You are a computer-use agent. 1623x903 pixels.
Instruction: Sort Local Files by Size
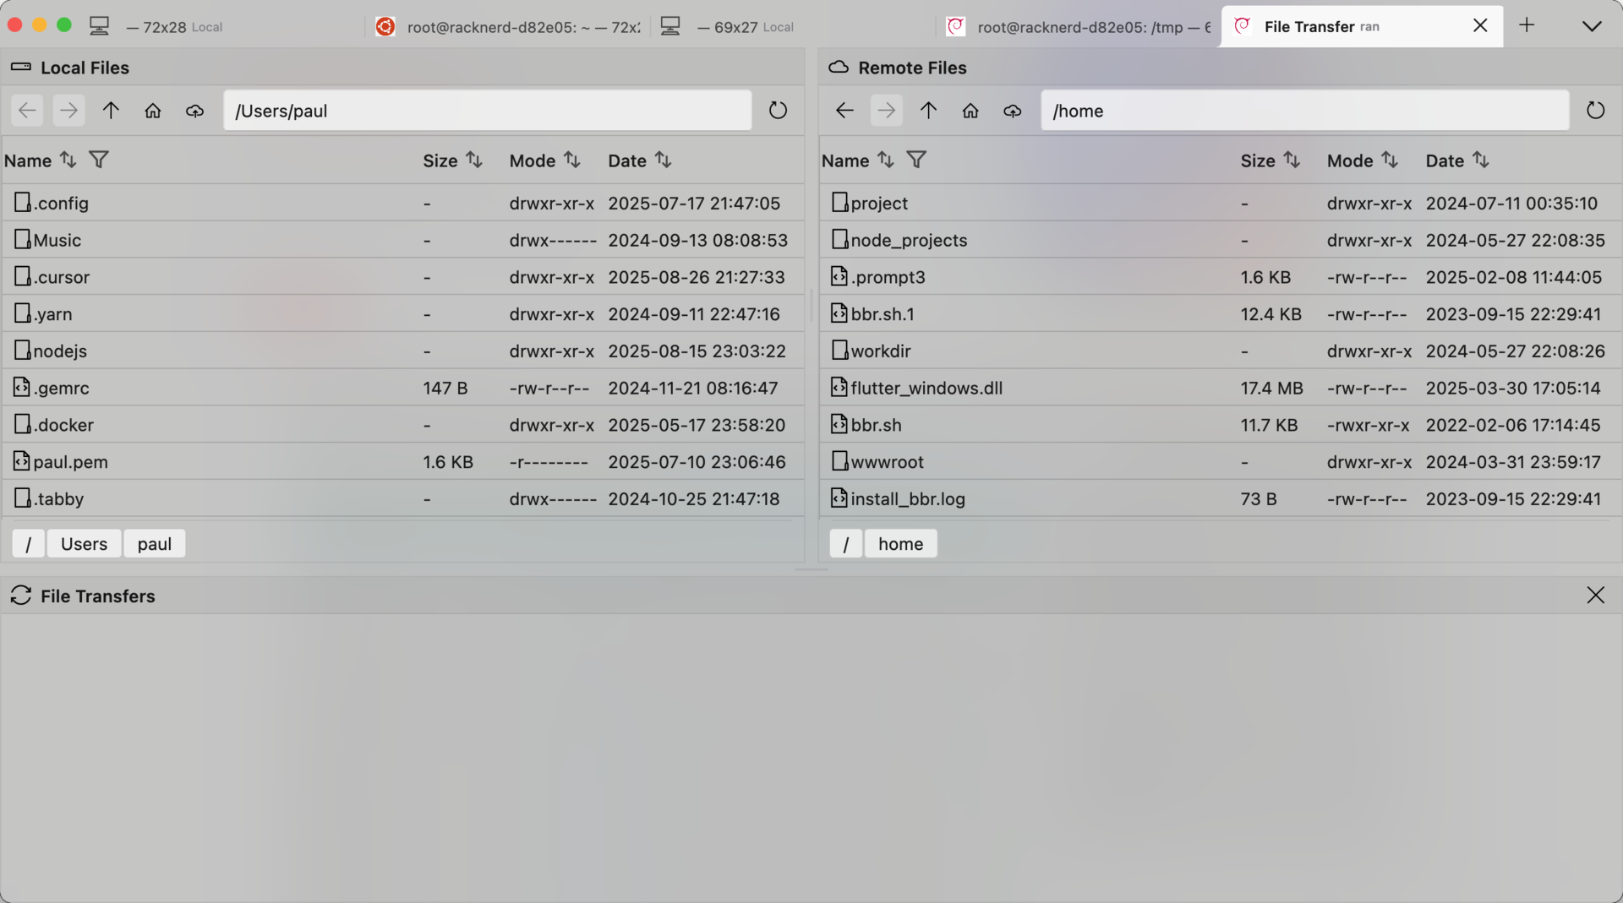tap(474, 160)
